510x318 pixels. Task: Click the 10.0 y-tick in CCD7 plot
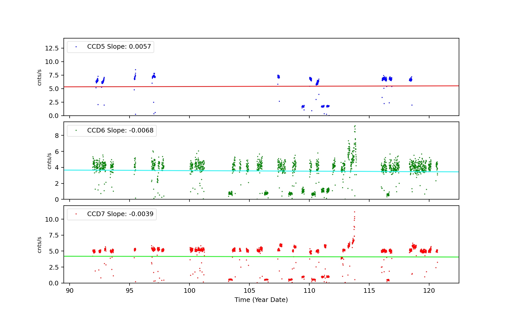tap(52, 219)
